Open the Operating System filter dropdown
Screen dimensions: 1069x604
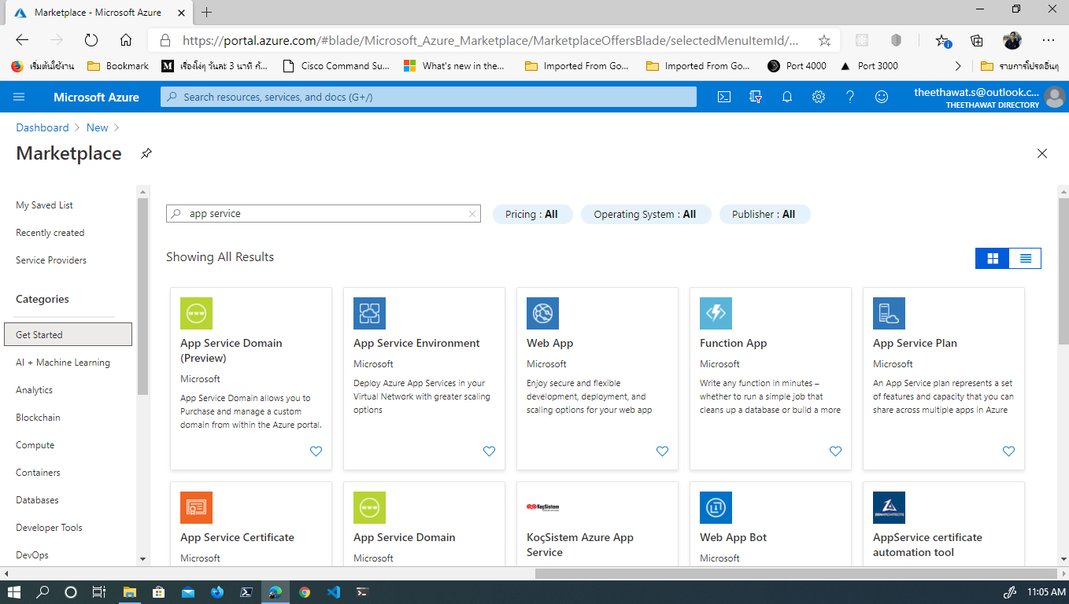click(645, 214)
